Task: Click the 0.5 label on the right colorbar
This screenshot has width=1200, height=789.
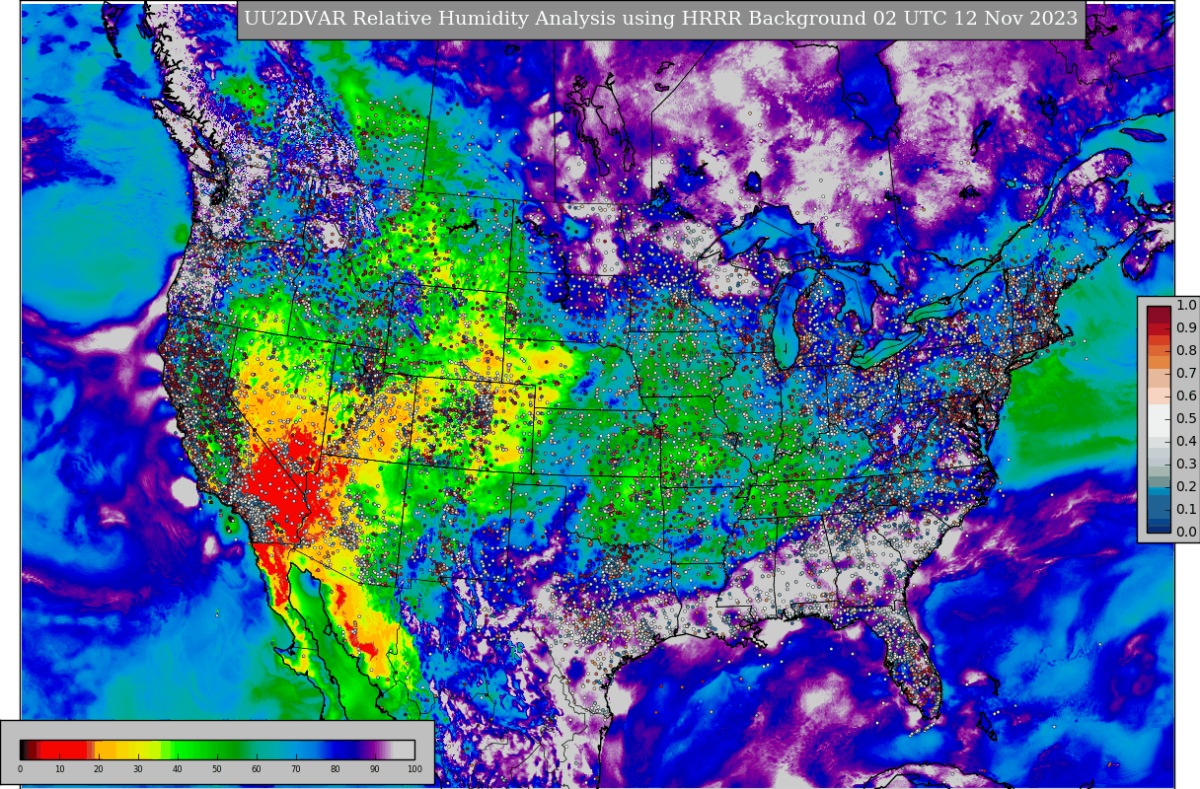Action: click(x=1186, y=419)
